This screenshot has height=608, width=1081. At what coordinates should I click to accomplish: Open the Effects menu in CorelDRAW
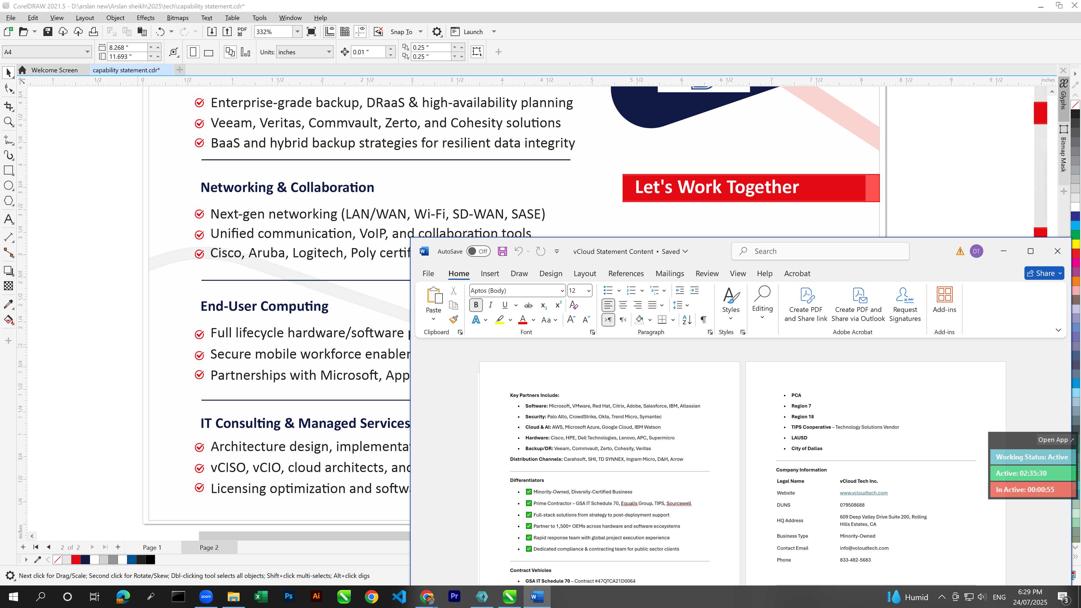coord(145,18)
